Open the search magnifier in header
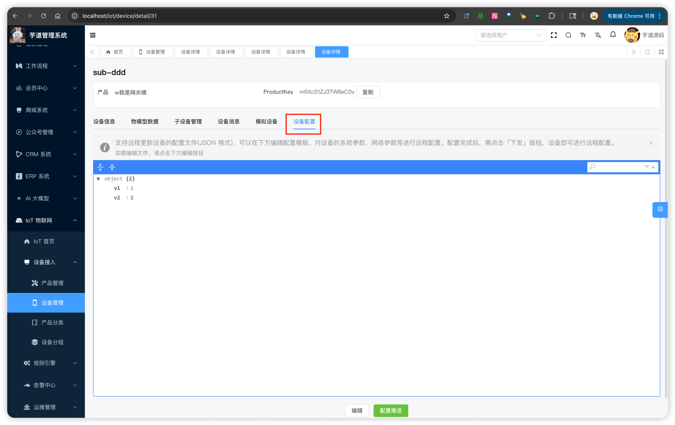This screenshot has height=425, width=675. click(x=568, y=35)
